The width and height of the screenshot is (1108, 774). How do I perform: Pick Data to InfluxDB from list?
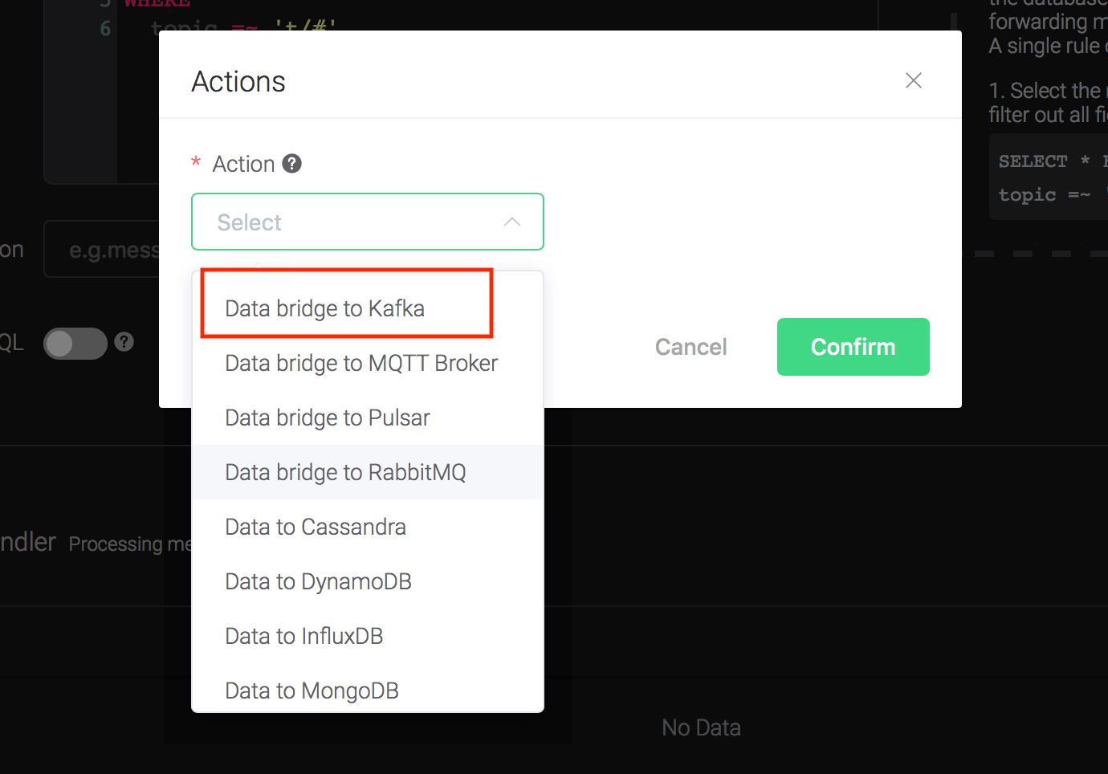(x=304, y=636)
